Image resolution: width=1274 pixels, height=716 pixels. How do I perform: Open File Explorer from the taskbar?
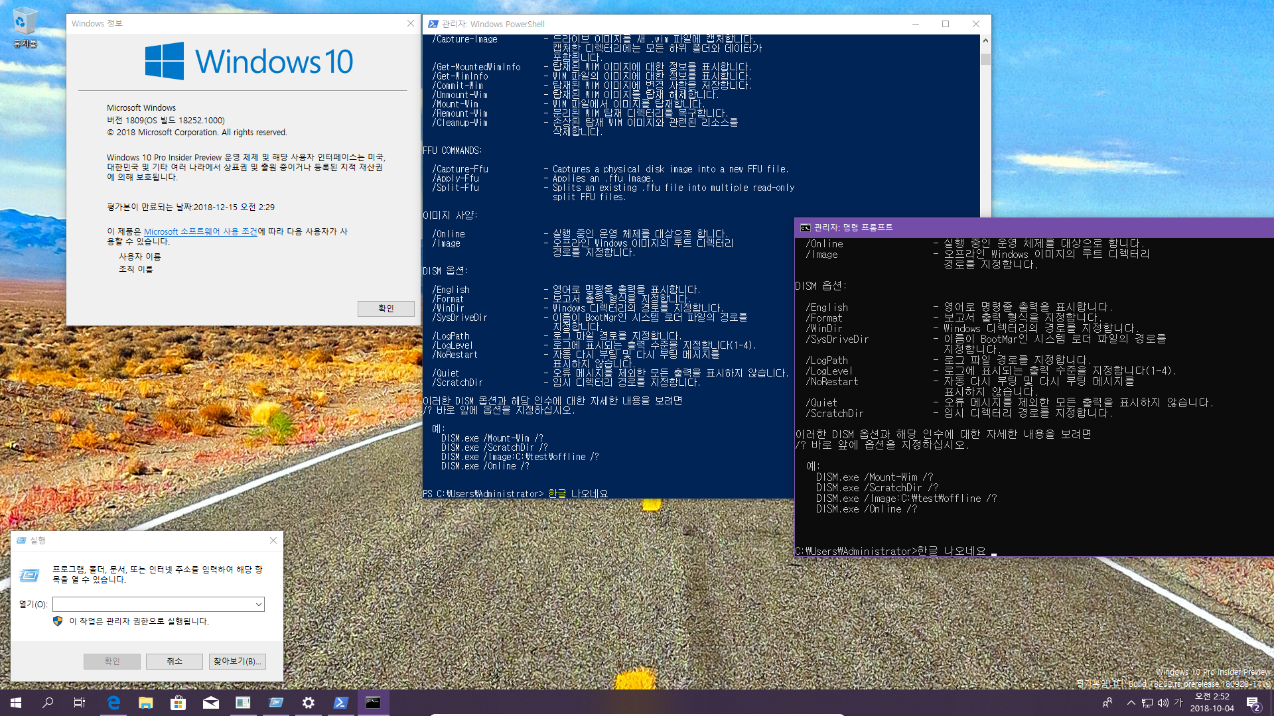(x=146, y=703)
